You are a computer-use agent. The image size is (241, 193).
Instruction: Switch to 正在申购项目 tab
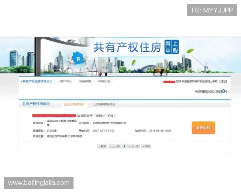[74, 104]
